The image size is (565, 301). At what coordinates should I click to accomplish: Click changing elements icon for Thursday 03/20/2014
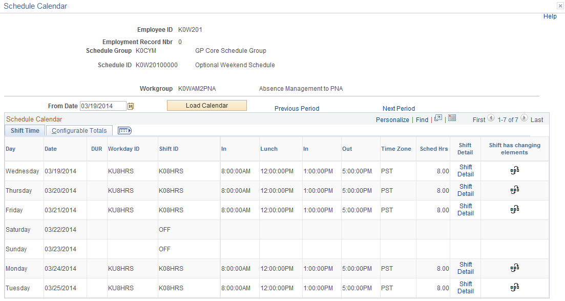tap(515, 190)
